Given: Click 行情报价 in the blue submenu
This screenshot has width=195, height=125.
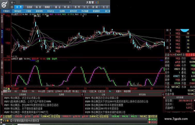Looking at the screenshot, I should (x=6, y=11).
